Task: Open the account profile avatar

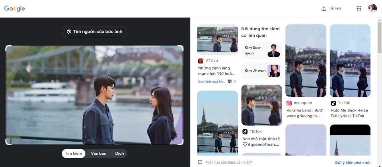Action: (x=372, y=8)
